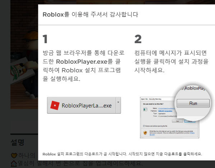Click the heart emoji icon in the game description
Image resolution: width=215 pixels, height=168 pixels.
[14, 155]
